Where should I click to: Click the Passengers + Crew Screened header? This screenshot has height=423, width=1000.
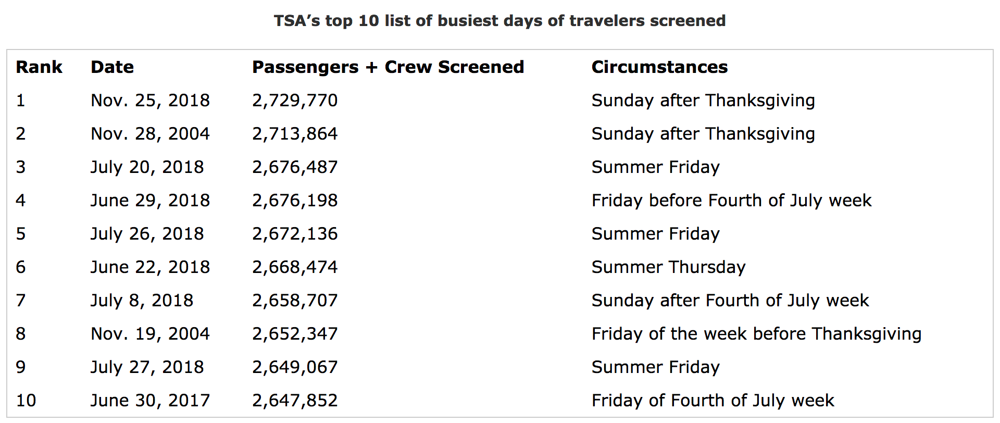pyautogui.click(x=387, y=67)
